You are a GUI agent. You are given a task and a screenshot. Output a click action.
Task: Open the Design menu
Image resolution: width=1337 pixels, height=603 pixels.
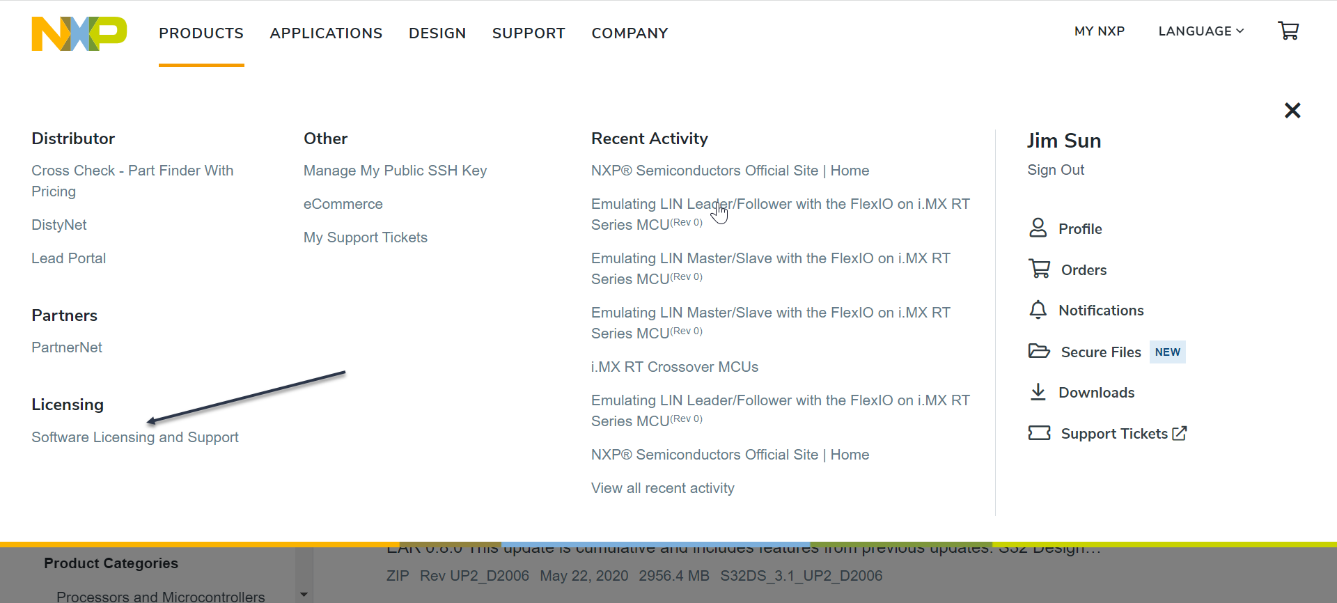pos(437,33)
